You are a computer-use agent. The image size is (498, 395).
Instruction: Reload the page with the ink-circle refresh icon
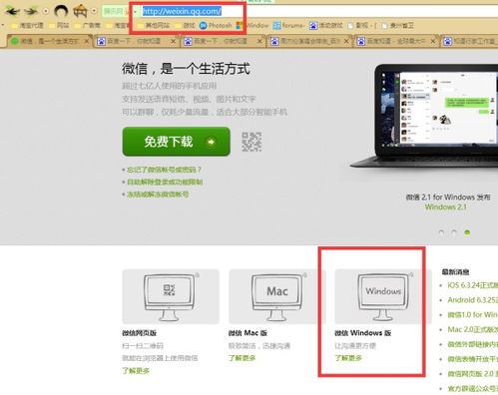coord(61,11)
